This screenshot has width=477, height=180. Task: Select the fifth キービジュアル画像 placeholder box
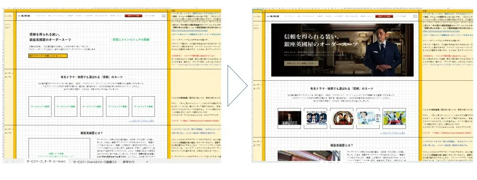143,107
